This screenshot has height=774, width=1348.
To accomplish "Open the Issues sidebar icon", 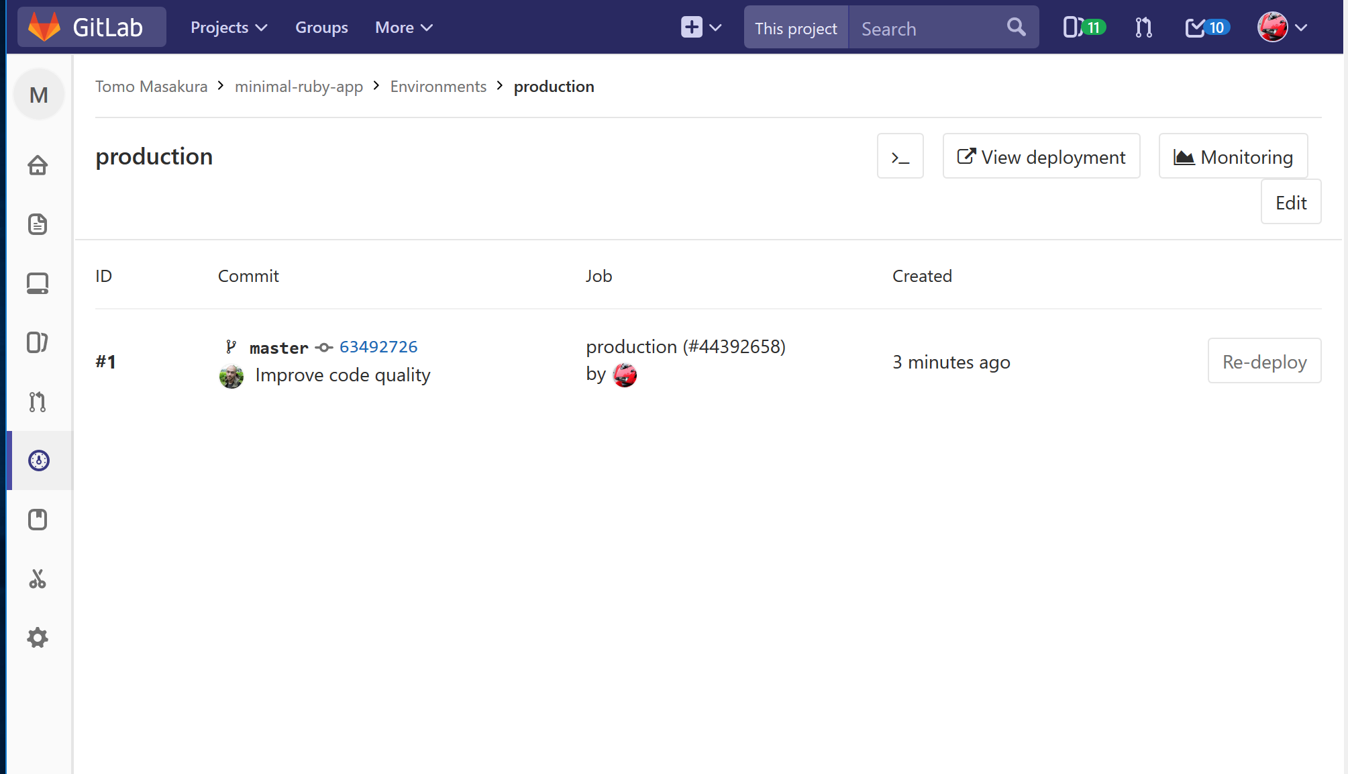I will click(x=38, y=342).
